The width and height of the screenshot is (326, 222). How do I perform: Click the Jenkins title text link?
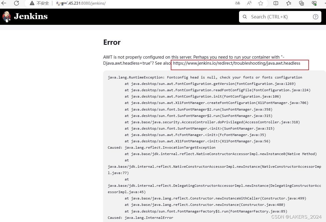pyautogui.click(x=31, y=16)
